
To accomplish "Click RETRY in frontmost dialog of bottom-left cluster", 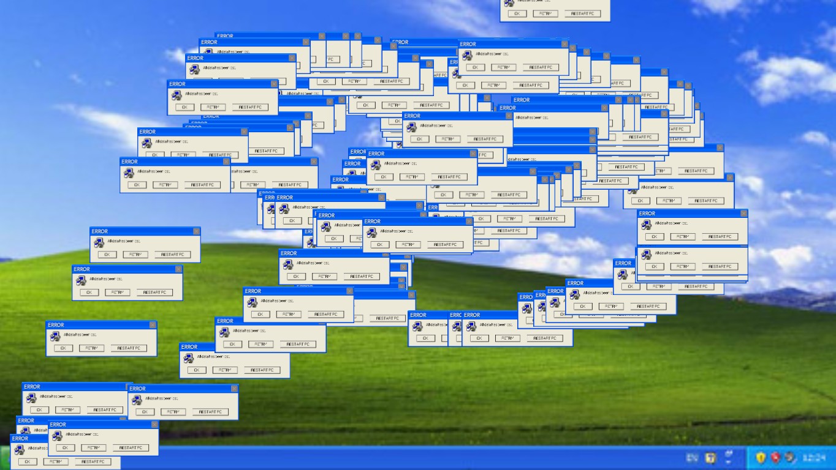I will click(x=94, y=448).
